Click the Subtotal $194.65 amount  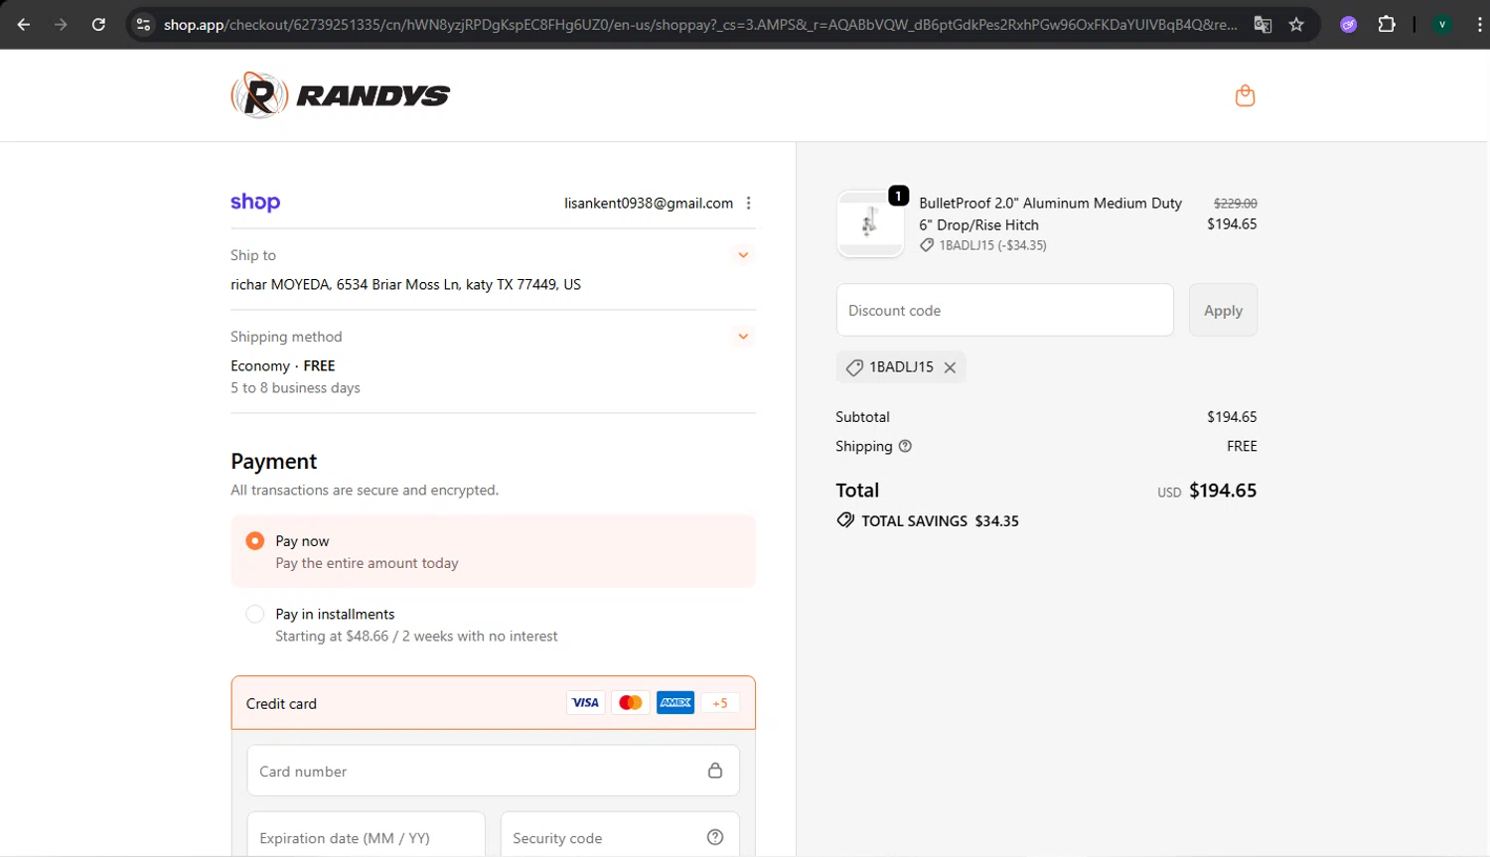(x=1232, y=417)
